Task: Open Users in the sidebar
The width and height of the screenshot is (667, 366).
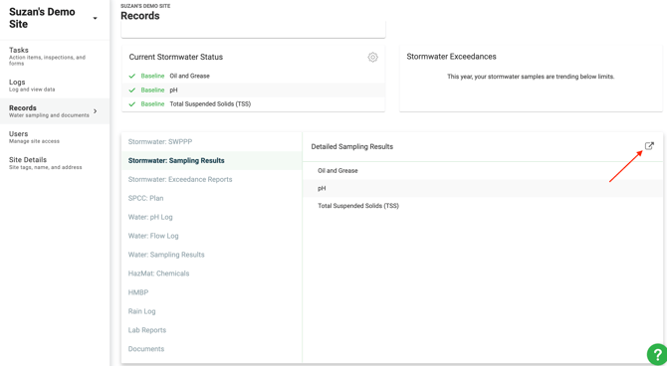Action: (x=55, y=137)
